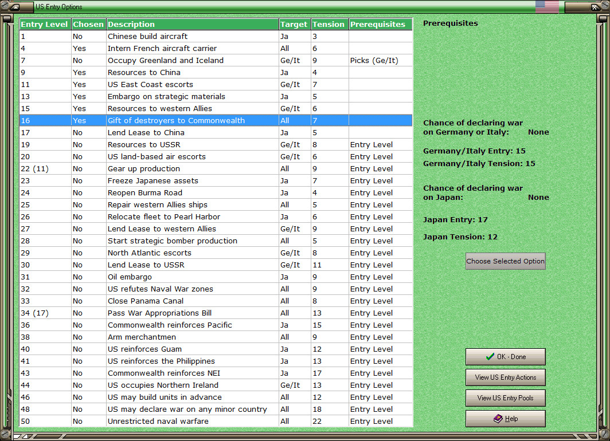
Task: Select US reinforces the Philippines option
Action: click(216, 361)
